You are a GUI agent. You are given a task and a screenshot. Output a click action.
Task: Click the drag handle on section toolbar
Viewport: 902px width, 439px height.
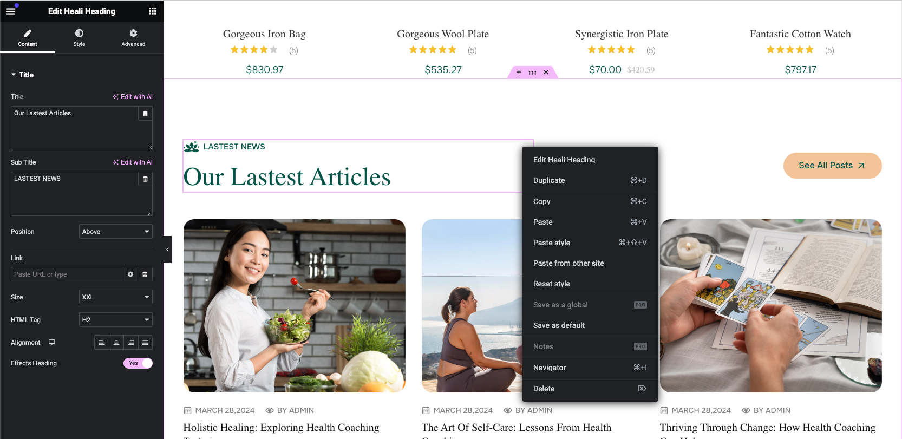(532, 72)
